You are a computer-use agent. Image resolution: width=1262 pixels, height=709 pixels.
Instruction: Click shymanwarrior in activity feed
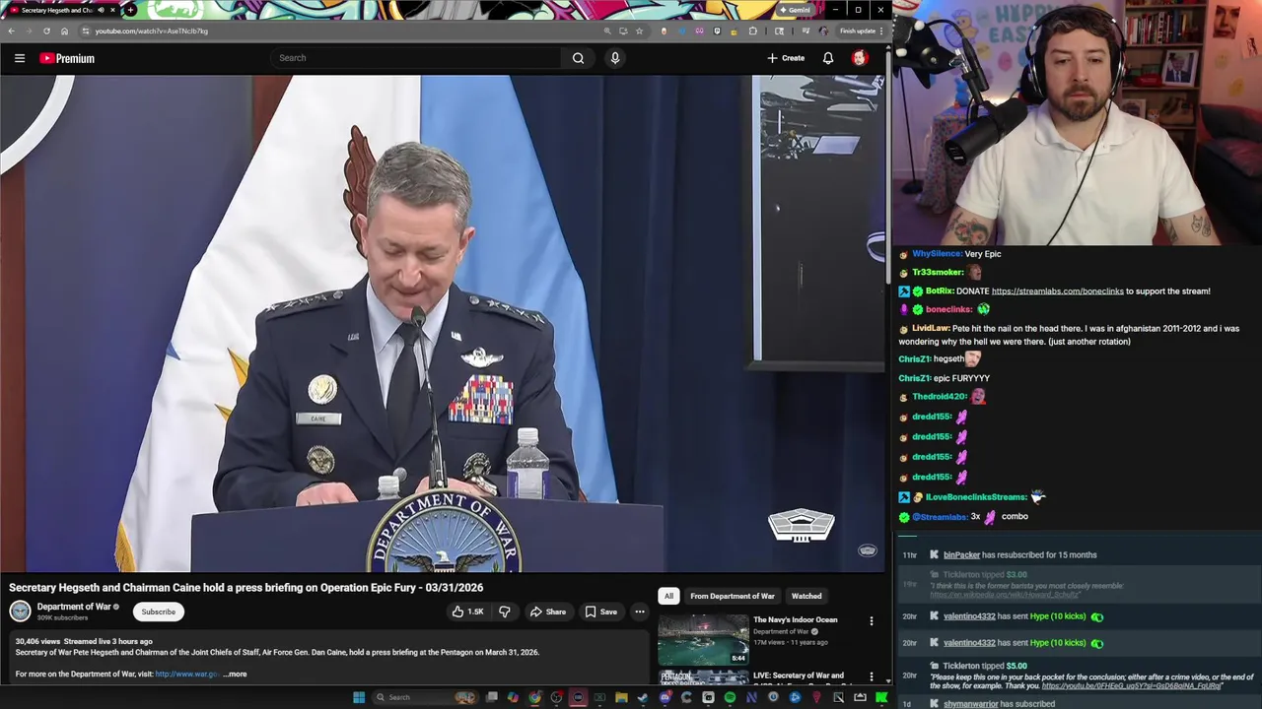971,704
